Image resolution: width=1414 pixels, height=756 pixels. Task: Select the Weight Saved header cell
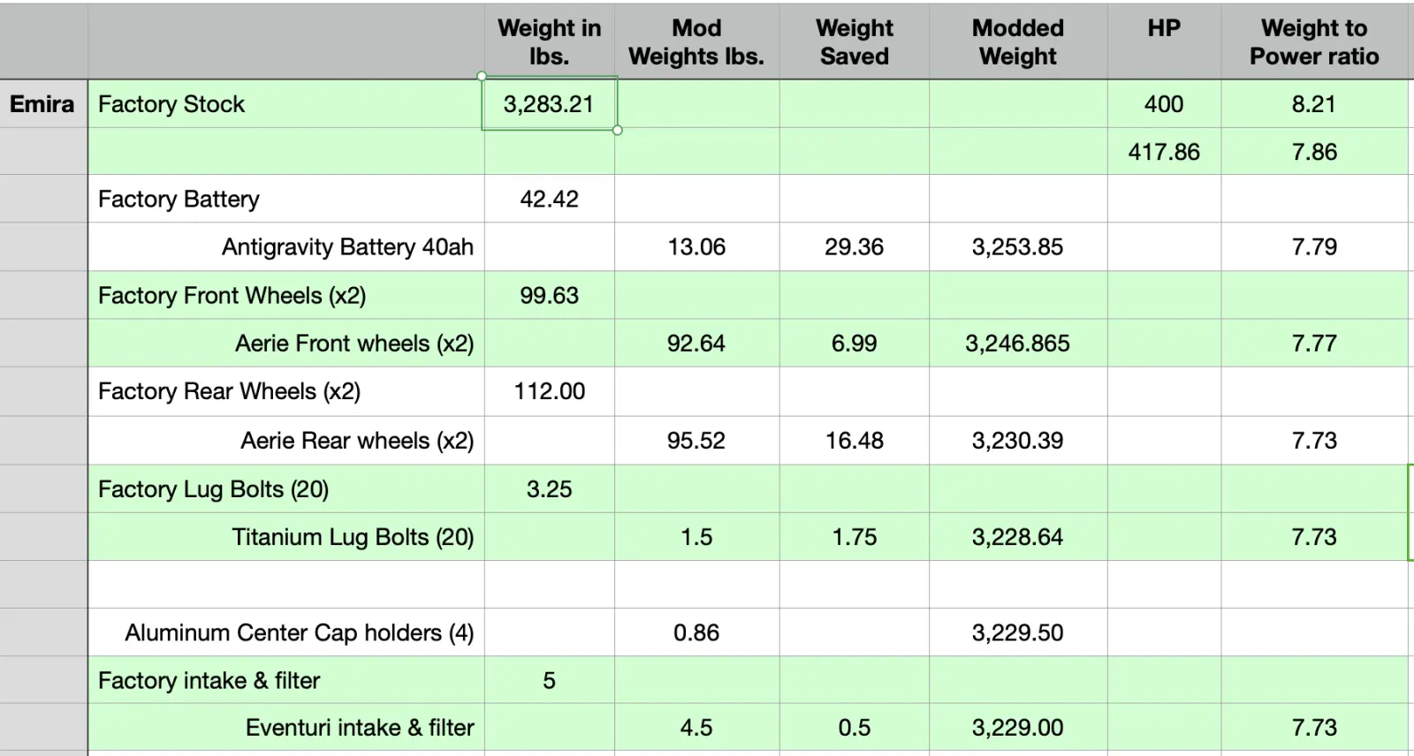(x=854, y=42)
